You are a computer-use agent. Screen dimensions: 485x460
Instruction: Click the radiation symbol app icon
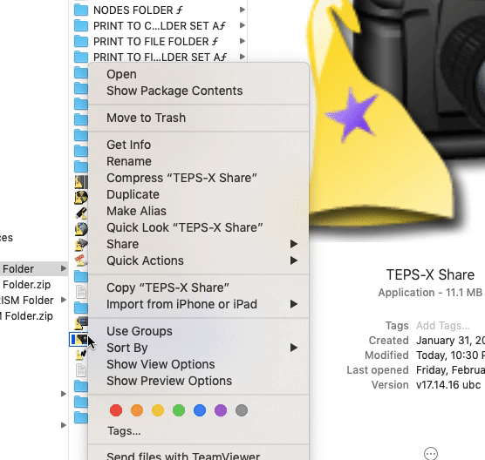pyautogui.click(x=81, y=198)
